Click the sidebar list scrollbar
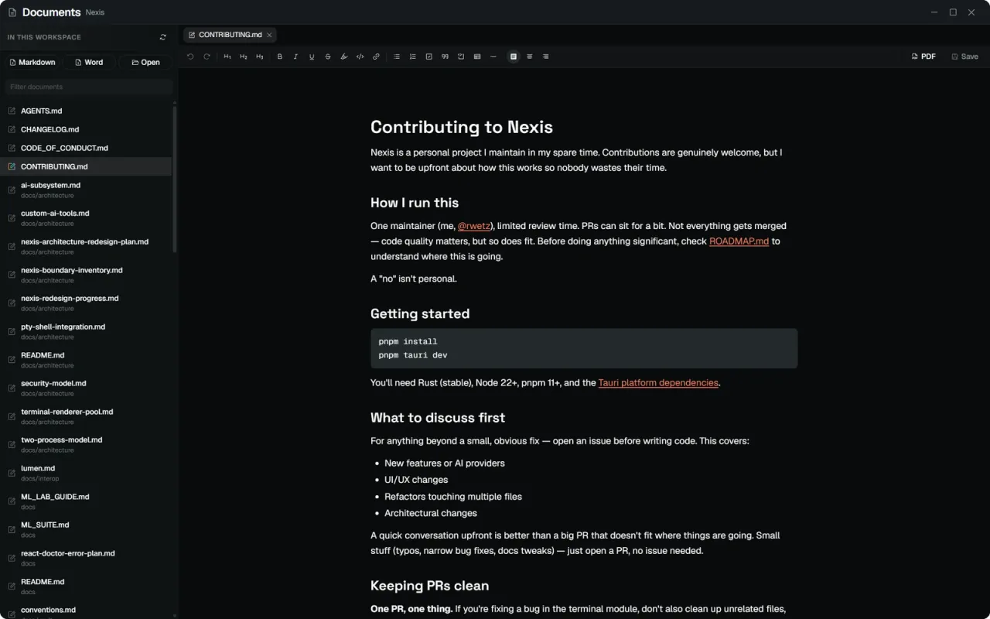The image size is (990, 619). 175,180
